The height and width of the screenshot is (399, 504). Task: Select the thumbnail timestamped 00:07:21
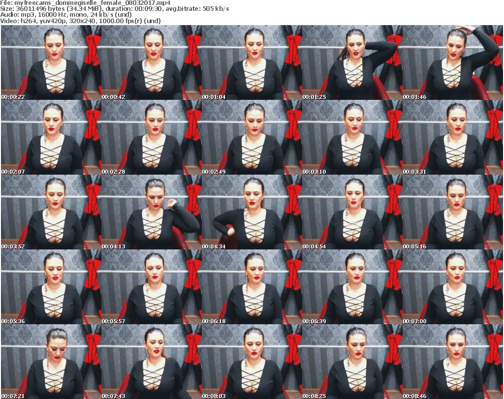click(x=51, y=362)
